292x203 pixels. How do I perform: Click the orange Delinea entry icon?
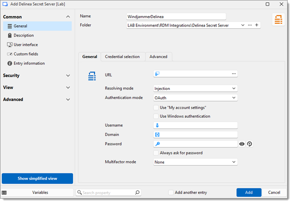pyautogui.click(x=278, y=20)
